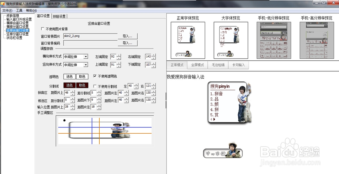Increase 输入位置 距图片左 with up arrow

99,105
